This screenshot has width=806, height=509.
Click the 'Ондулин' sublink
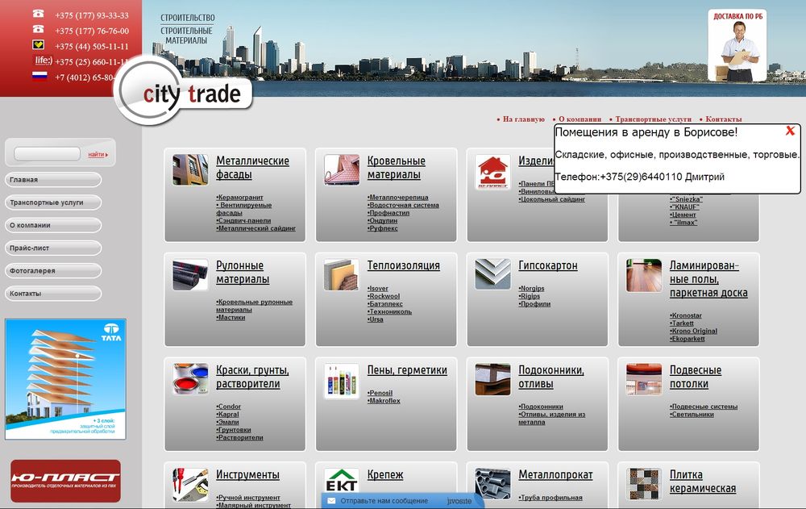(x=383, y=220)
